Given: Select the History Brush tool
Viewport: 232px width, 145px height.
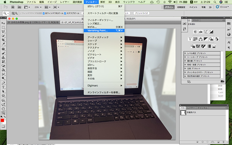Looking at the screenshot, I should tap(3, 62).
